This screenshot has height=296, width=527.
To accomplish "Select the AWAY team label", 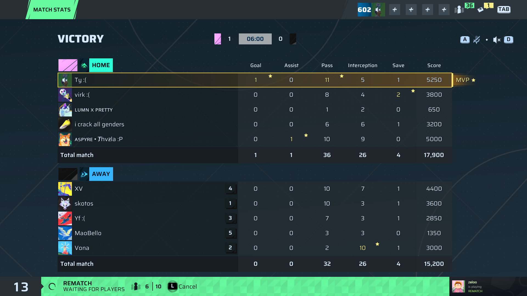I will click(101, 174).
